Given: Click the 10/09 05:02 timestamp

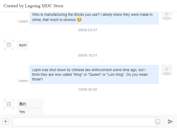Looking at the screenshot, I should 87,89.
